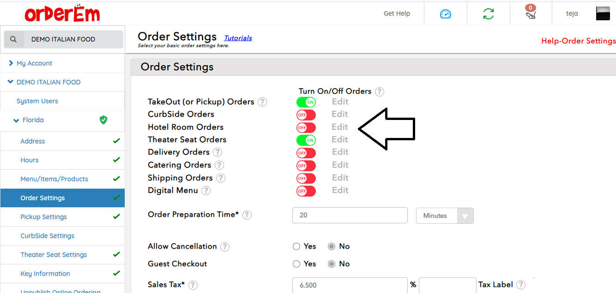Open the Tutorials link
Image resolution: width=616 pixels, height=293 pixels.
(x=238, y=38)
